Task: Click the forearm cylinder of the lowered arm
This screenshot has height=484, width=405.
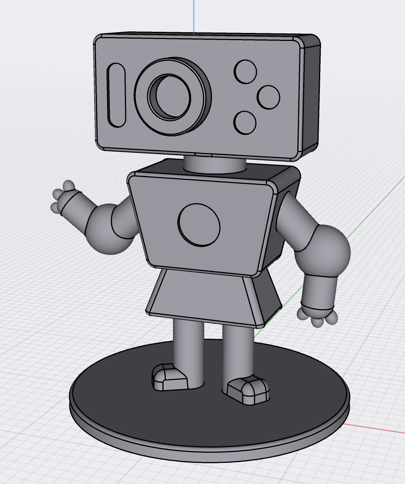Action: pyautogui.click(x=319, y=290)
